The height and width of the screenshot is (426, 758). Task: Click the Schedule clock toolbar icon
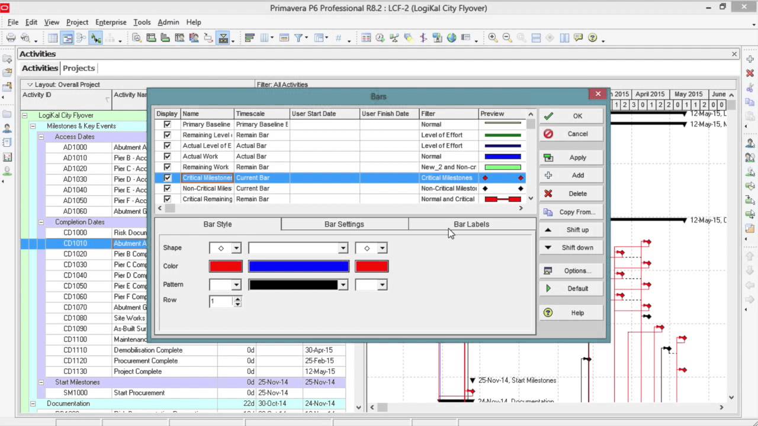click(380, 38)
